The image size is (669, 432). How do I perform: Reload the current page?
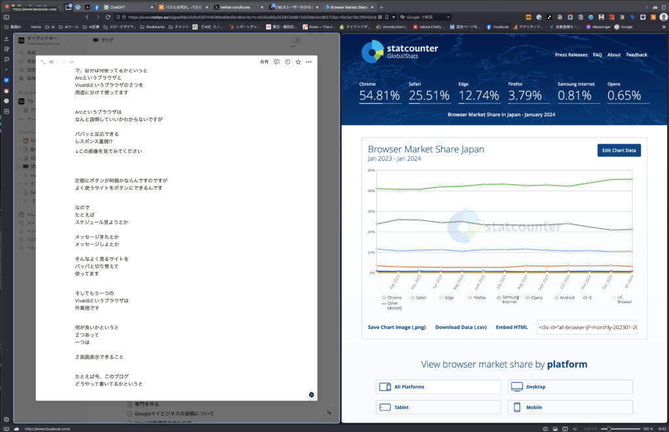108,17
